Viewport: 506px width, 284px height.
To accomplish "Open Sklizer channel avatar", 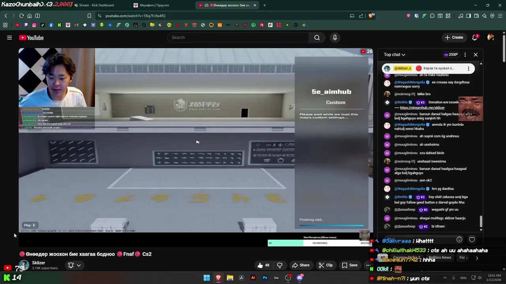I will point(24,265).
